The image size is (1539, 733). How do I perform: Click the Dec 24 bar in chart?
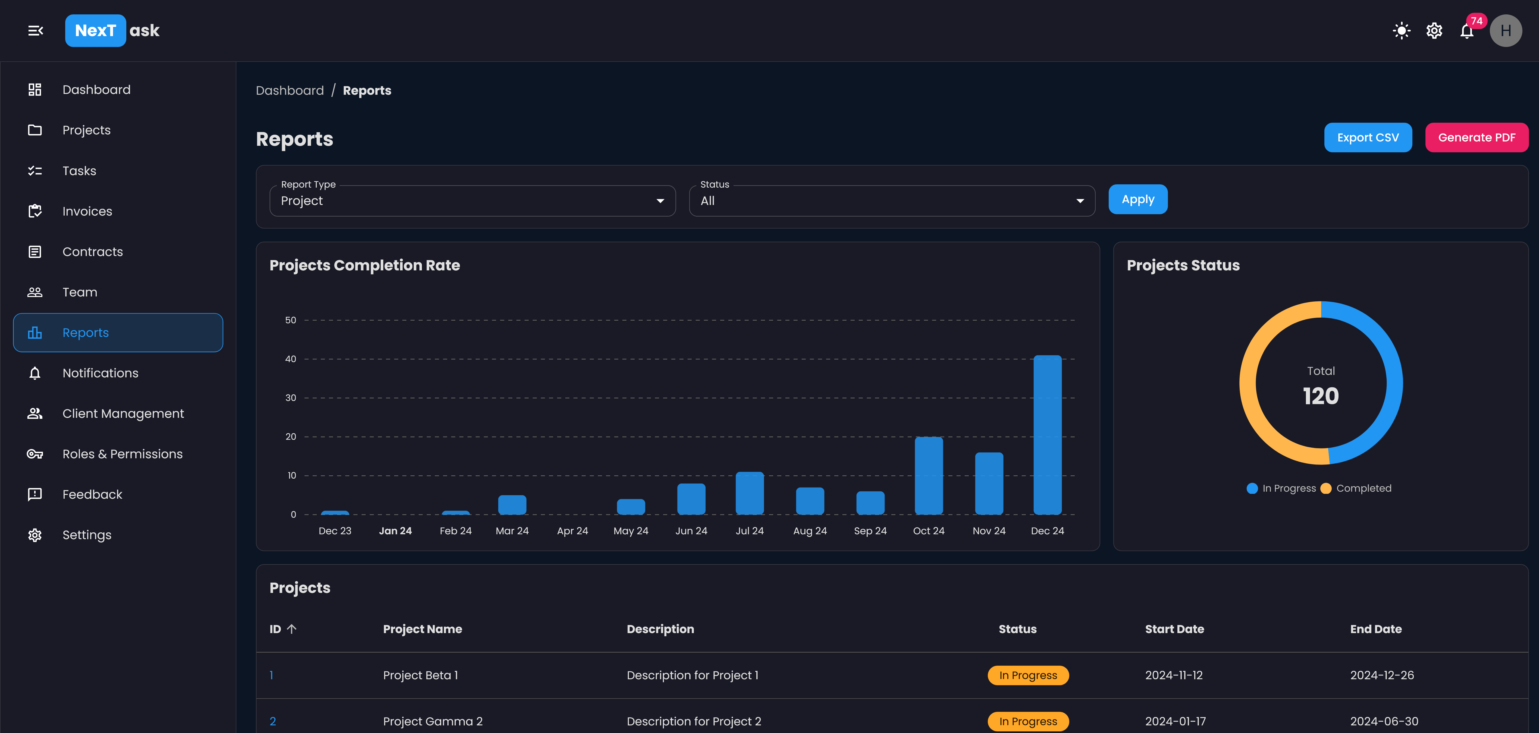pyautogui.click(x=1047, y=435)
